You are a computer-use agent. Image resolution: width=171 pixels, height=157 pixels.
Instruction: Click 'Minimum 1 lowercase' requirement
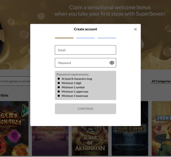pyautogui.click(x=75, y=96)
